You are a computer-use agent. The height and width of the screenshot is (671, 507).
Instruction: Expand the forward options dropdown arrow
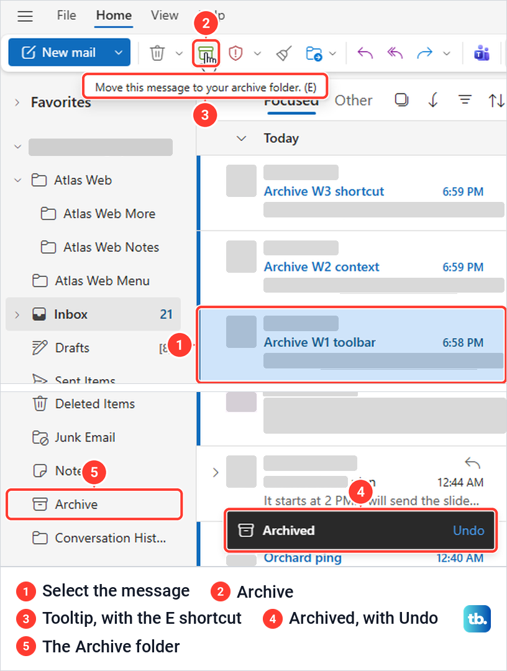point(446,53)
